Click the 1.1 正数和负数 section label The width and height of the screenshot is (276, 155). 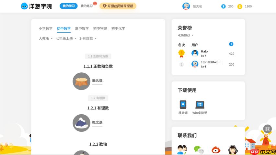pos(98,56)
